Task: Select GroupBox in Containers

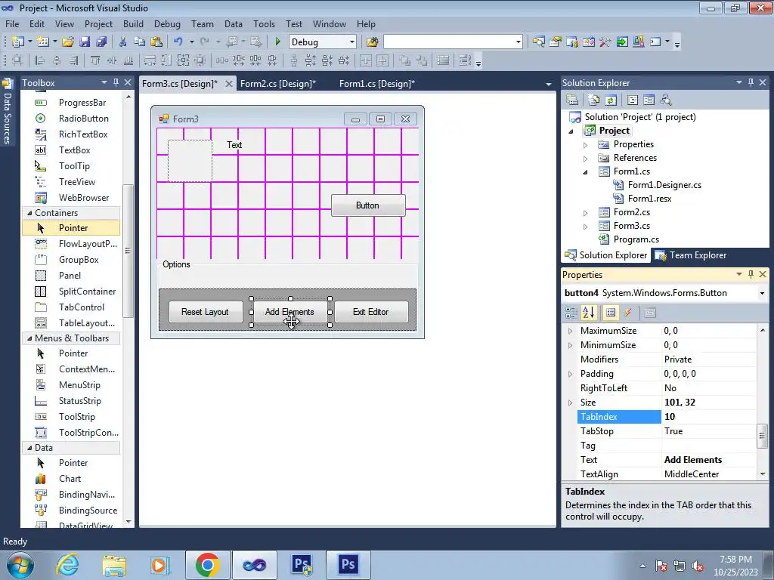Action: click(x=72, y=260)
